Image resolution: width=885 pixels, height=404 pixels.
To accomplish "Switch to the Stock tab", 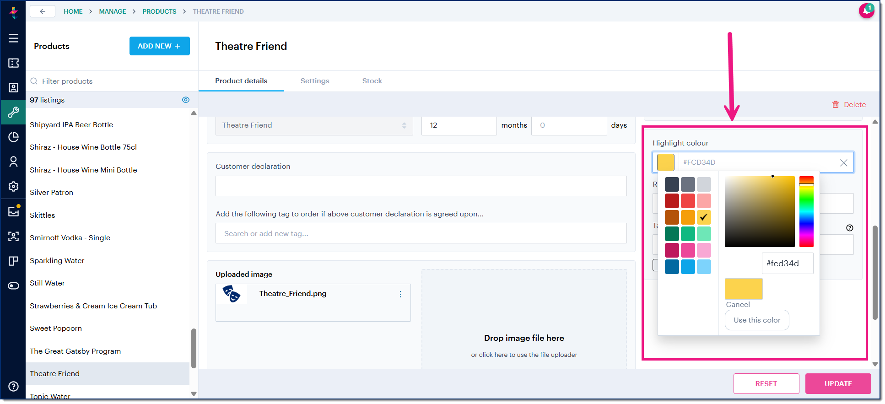I will click(x=372, y=81).
